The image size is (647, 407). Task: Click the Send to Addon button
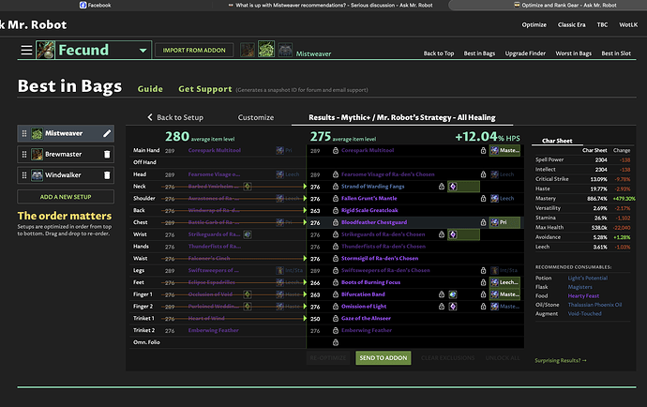point(384,358)
